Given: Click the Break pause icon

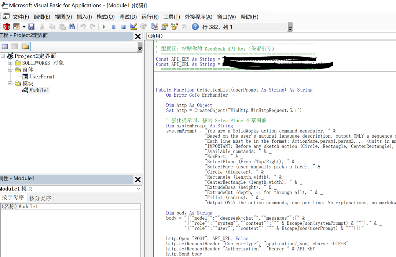Looking at the screenshot, I should 114,27.
